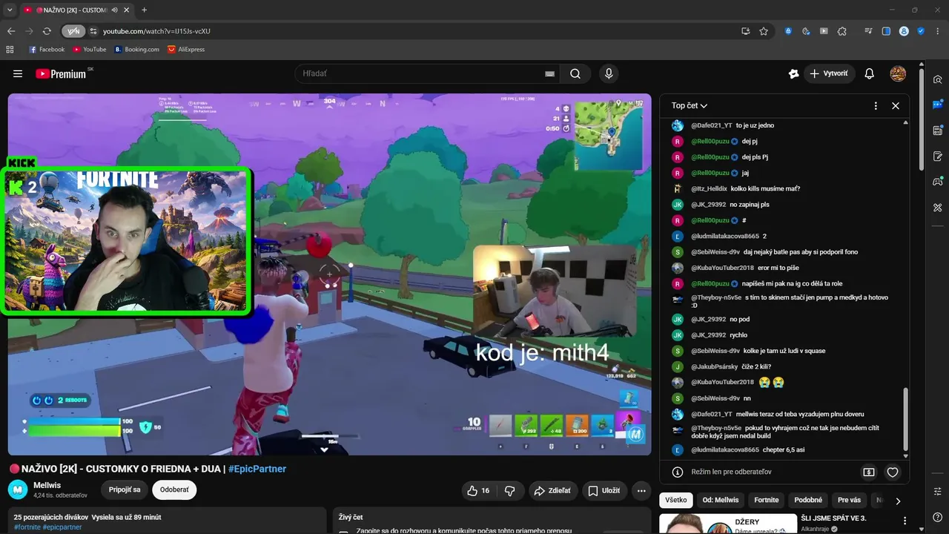Open sidebar customize sliders icon
The image size is (949, 534).
tap(938, 492)
